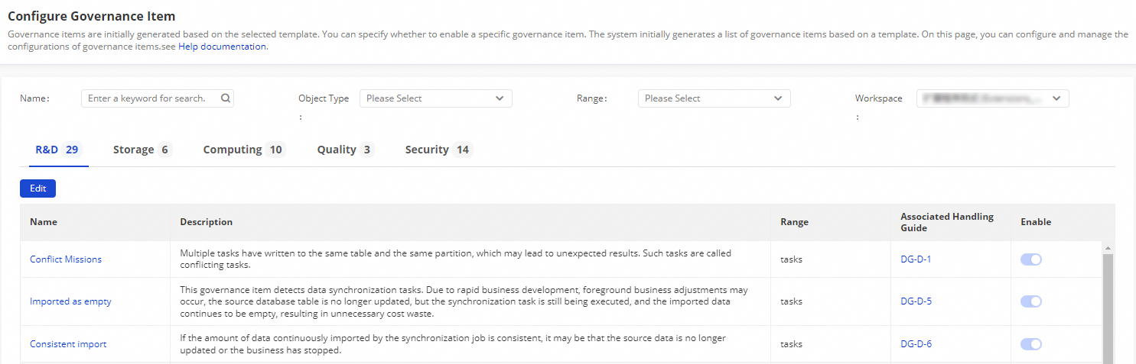Toggle Enable switch for Consistent import
This screenshot has height=364, width=1136.
click(1031, 344)
